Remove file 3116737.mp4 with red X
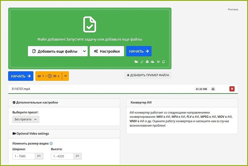Image resolution: width=248 pixels, height=166 pixels. [x=232, y=89]
